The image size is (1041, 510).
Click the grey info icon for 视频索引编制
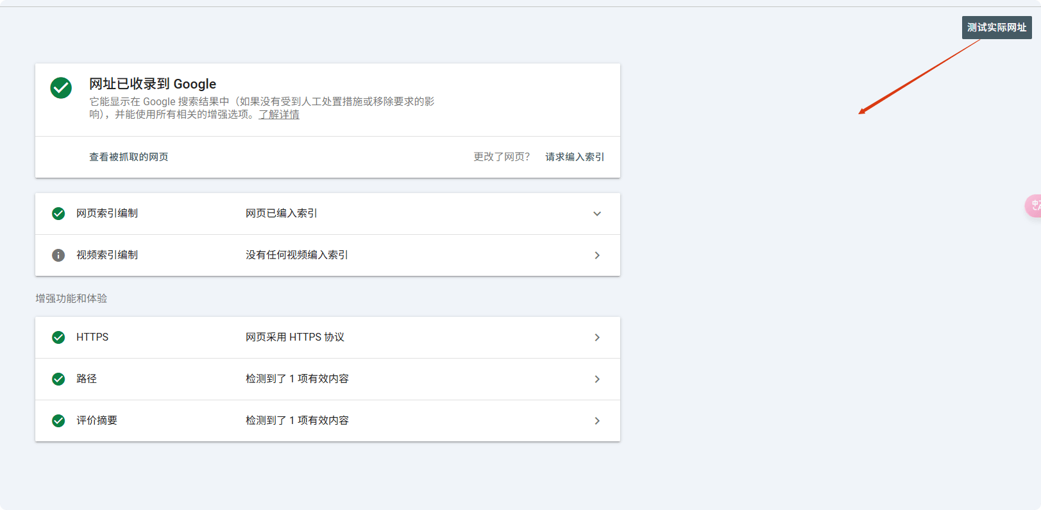[x=58, y=255]
